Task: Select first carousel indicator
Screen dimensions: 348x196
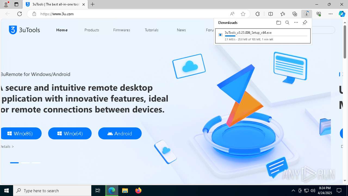Action: (x=14, y=163)
